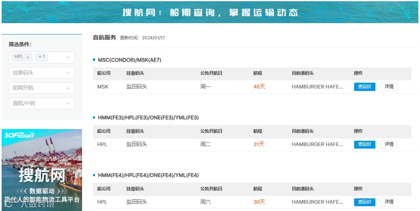420x211 pixels.
Task: Click 查运价 for the HPL 30天 row
Action: pyautogui.click(x=364, y=202)
